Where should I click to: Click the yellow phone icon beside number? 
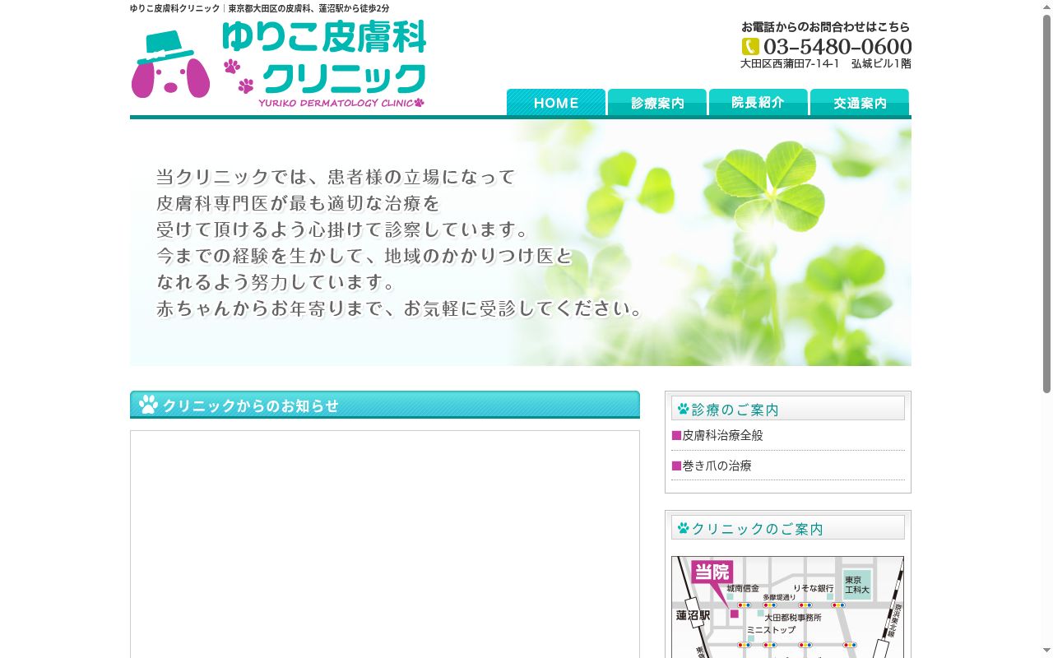(750, 46)
